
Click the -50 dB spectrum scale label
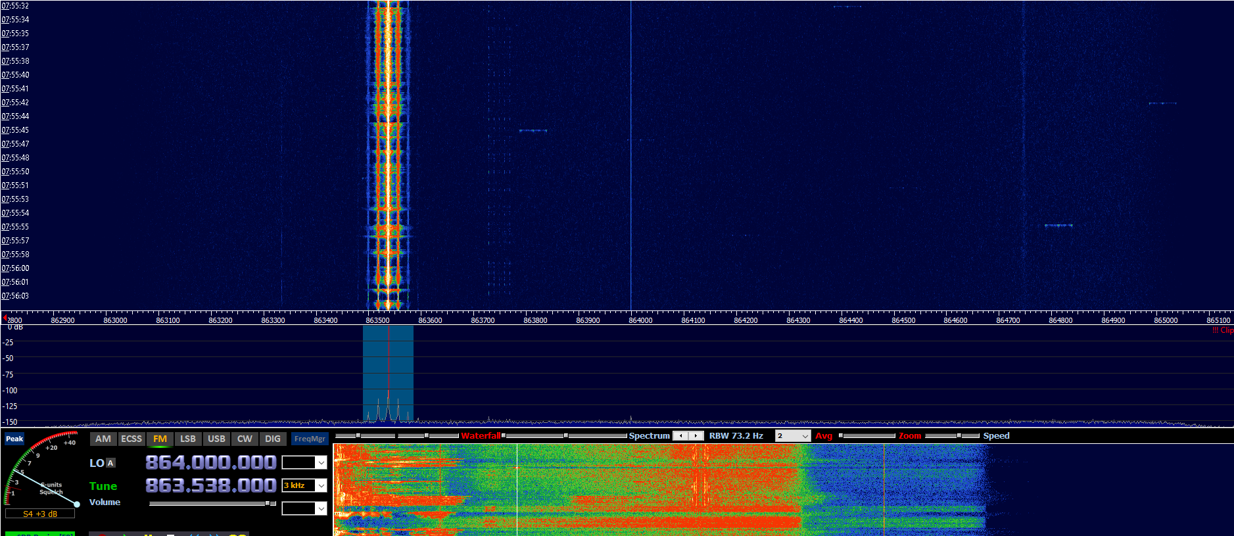(x=9, y=358)
